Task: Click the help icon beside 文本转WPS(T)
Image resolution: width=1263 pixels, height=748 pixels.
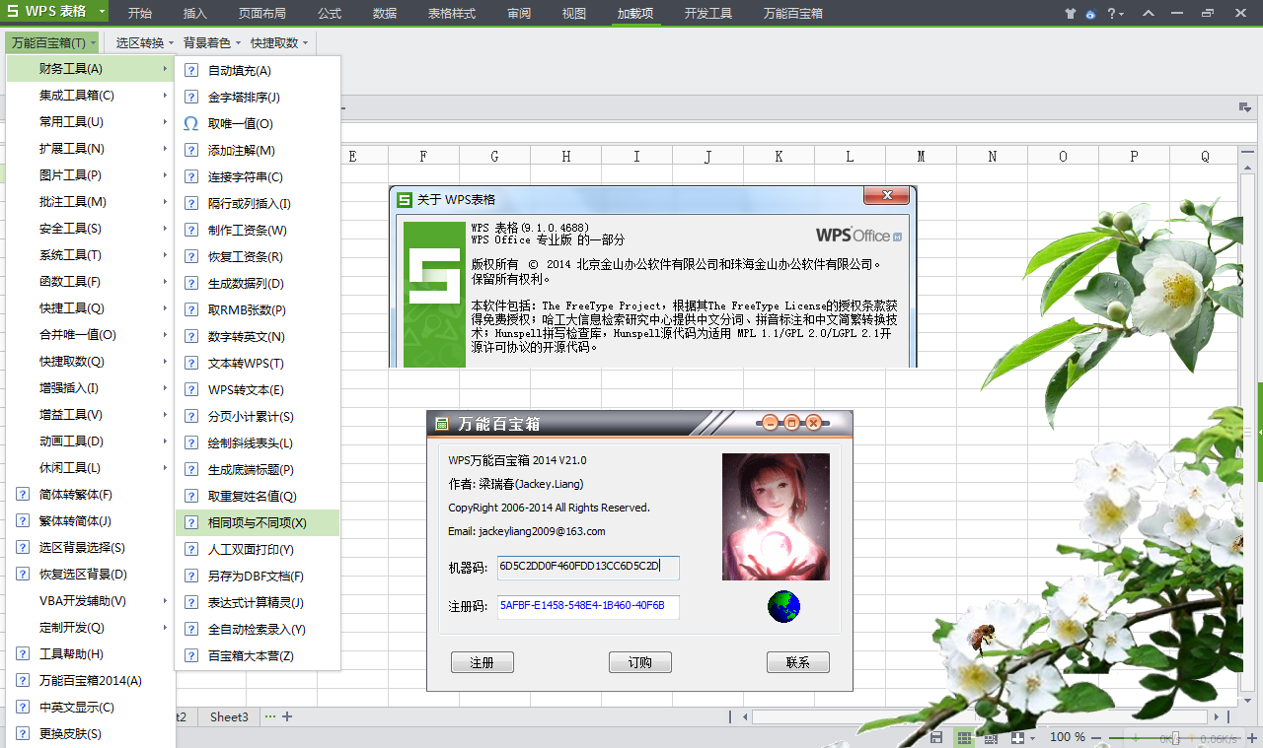Action: click(191, 363)
